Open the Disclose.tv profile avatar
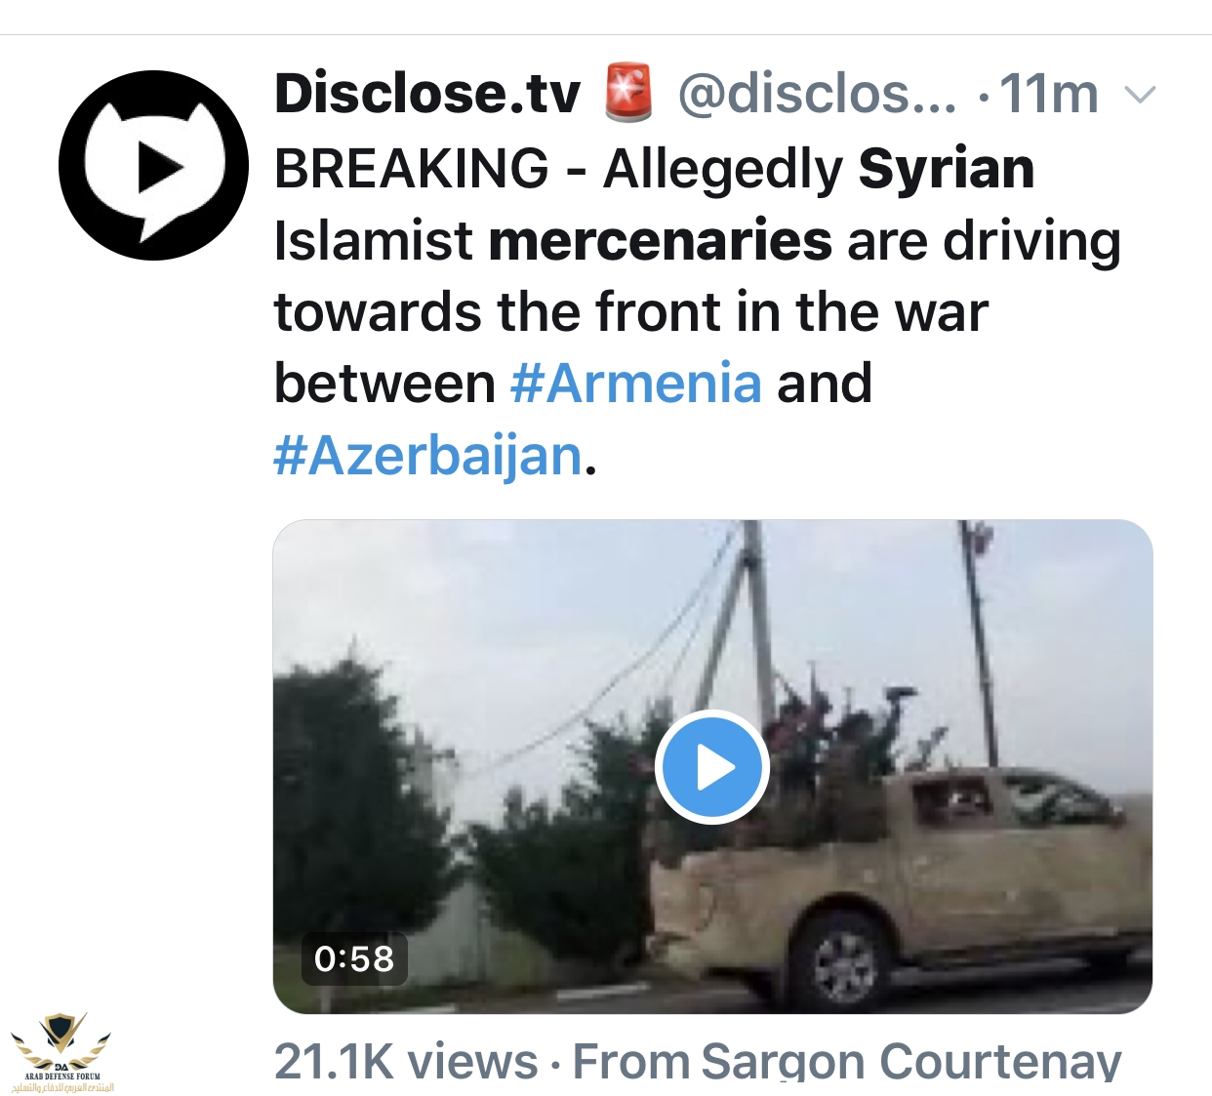 coord(153,165)
